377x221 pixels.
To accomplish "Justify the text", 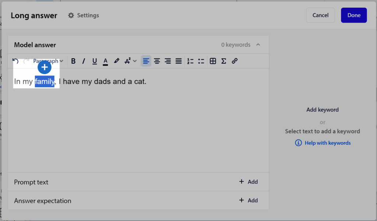I will tap(179, 61).
